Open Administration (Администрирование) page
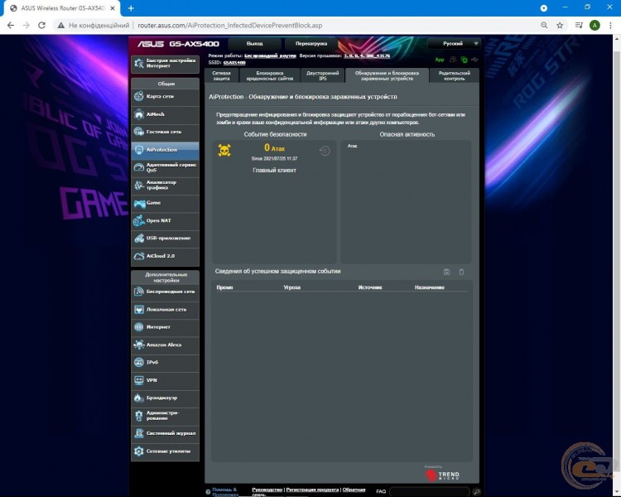 (165, 416)
